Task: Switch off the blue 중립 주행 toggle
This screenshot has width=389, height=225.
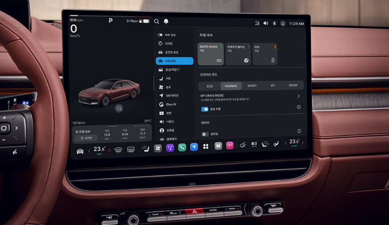Action: (x=205, y=109)
